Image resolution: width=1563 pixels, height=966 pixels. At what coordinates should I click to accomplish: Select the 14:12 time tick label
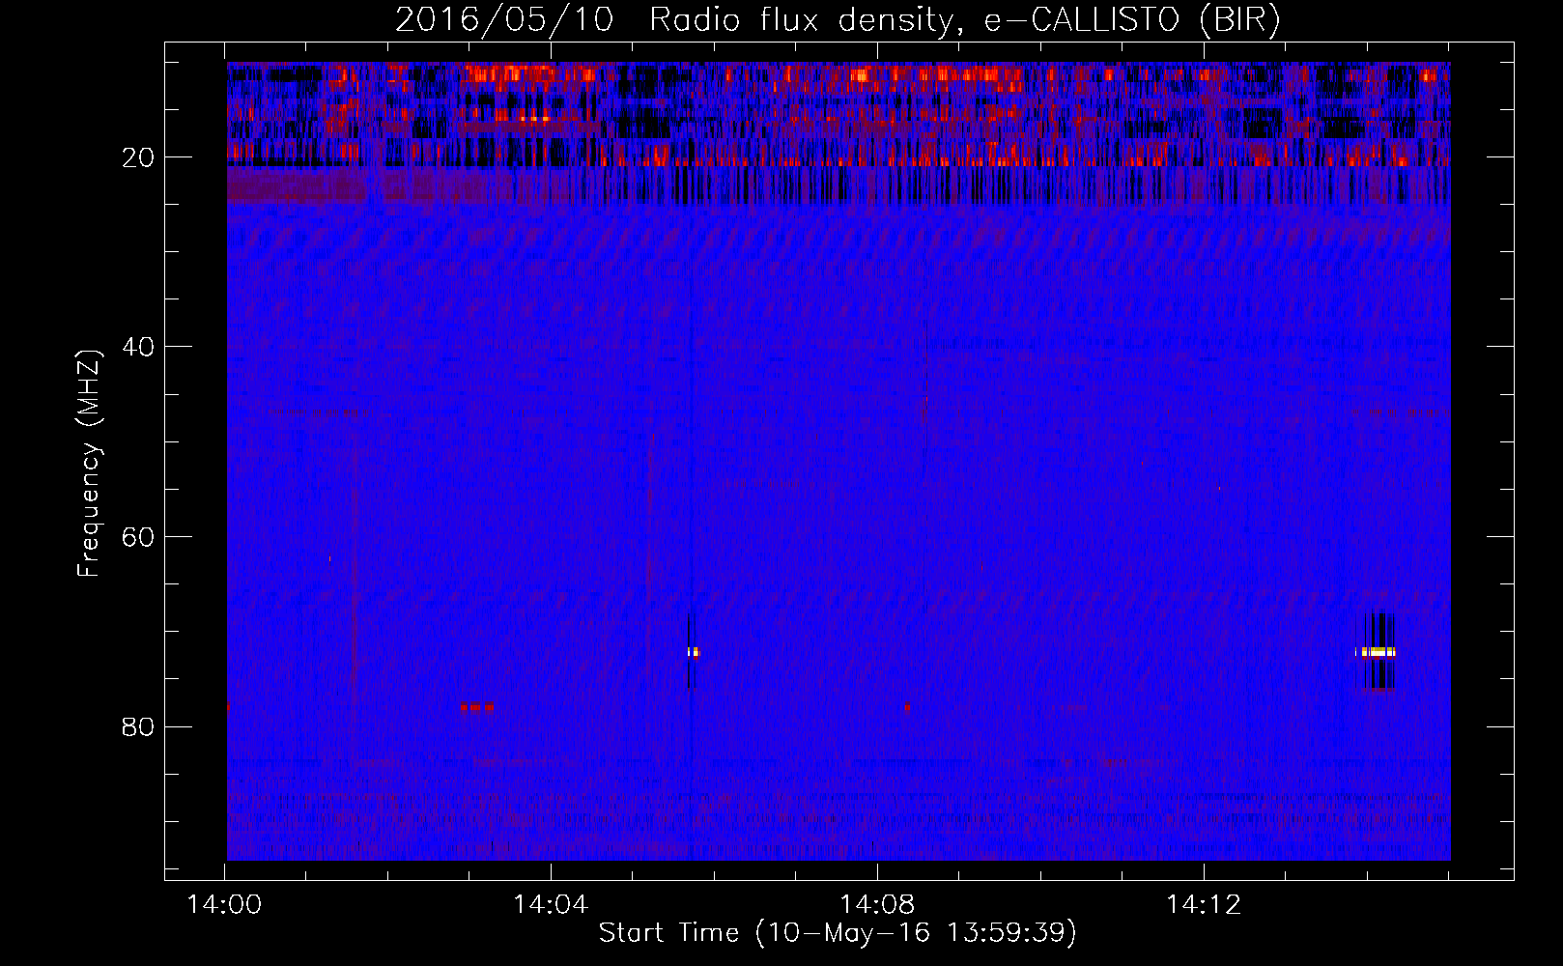click(1204, 904)
